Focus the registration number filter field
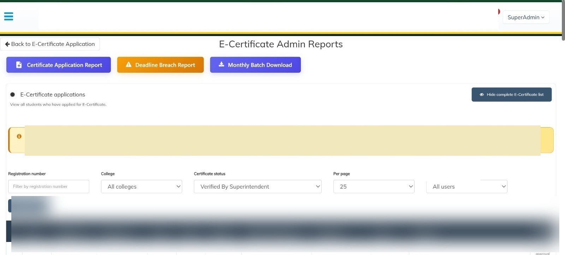 [x=49, y=186]
